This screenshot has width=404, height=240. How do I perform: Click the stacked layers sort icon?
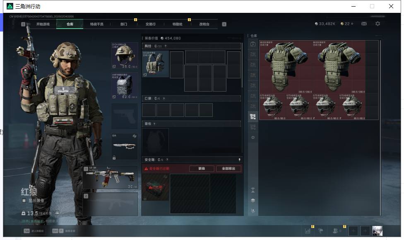tap(253, 201)
